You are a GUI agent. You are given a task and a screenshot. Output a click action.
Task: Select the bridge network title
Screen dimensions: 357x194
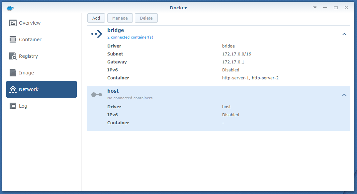point(116,30)
